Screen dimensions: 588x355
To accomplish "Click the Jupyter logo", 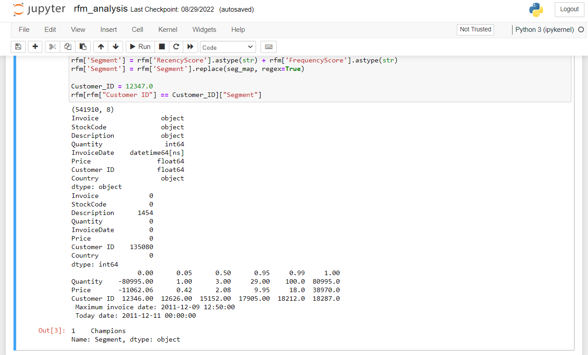I will (x=39, y=9).
